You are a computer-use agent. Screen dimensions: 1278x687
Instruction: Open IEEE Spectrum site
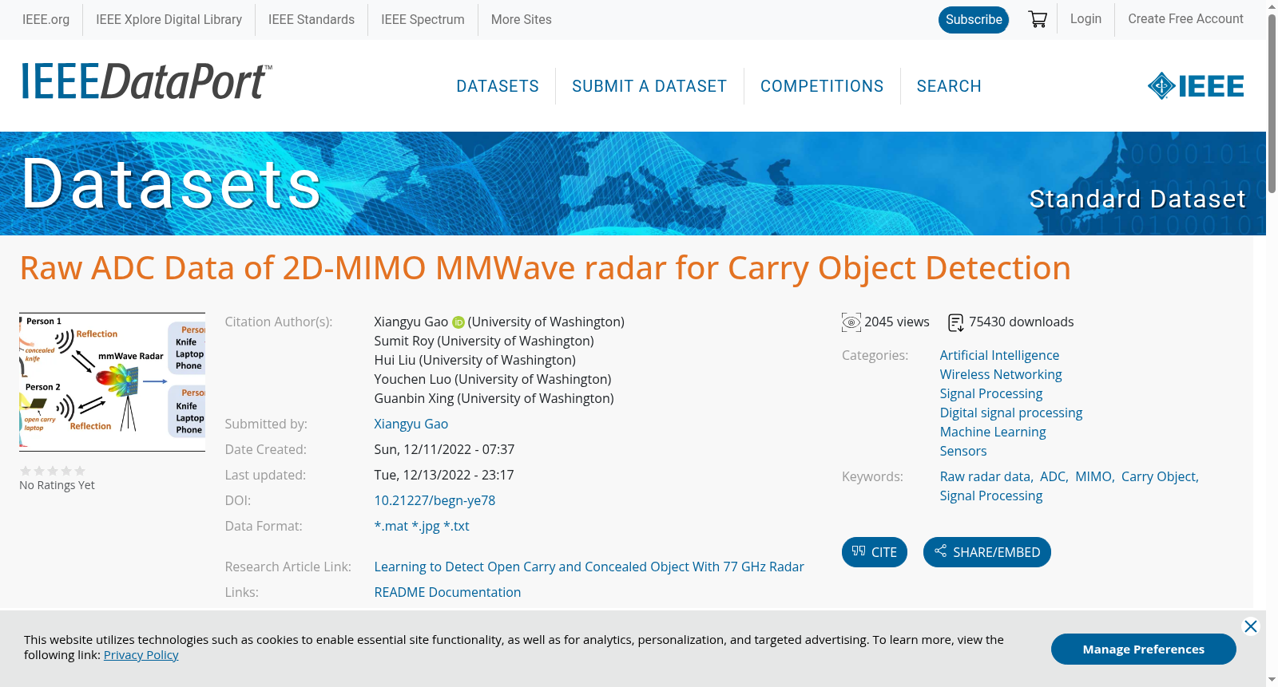tap(423, 19)
